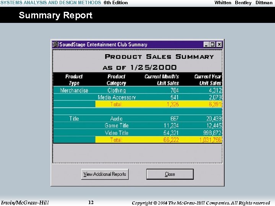The height and width of the screenshot is (206, 275).
Task: Click the Audio category cell
Action: click(x=116, y=119)
